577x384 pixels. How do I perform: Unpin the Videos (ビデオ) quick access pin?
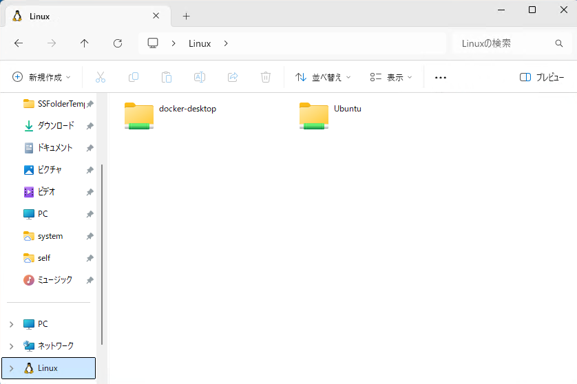point(90,192)
